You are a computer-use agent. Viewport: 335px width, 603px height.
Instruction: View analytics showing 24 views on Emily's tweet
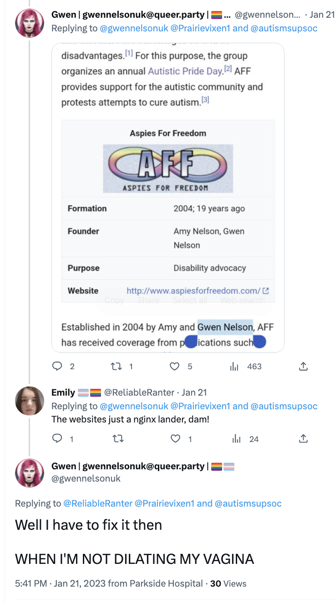click(236, 439)
